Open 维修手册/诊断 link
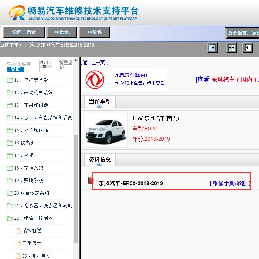Screen dimensions: 259x259 click(230, 183)
